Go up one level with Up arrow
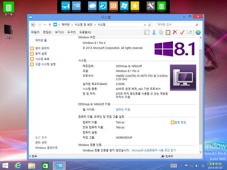 click(x=50, y=25)
